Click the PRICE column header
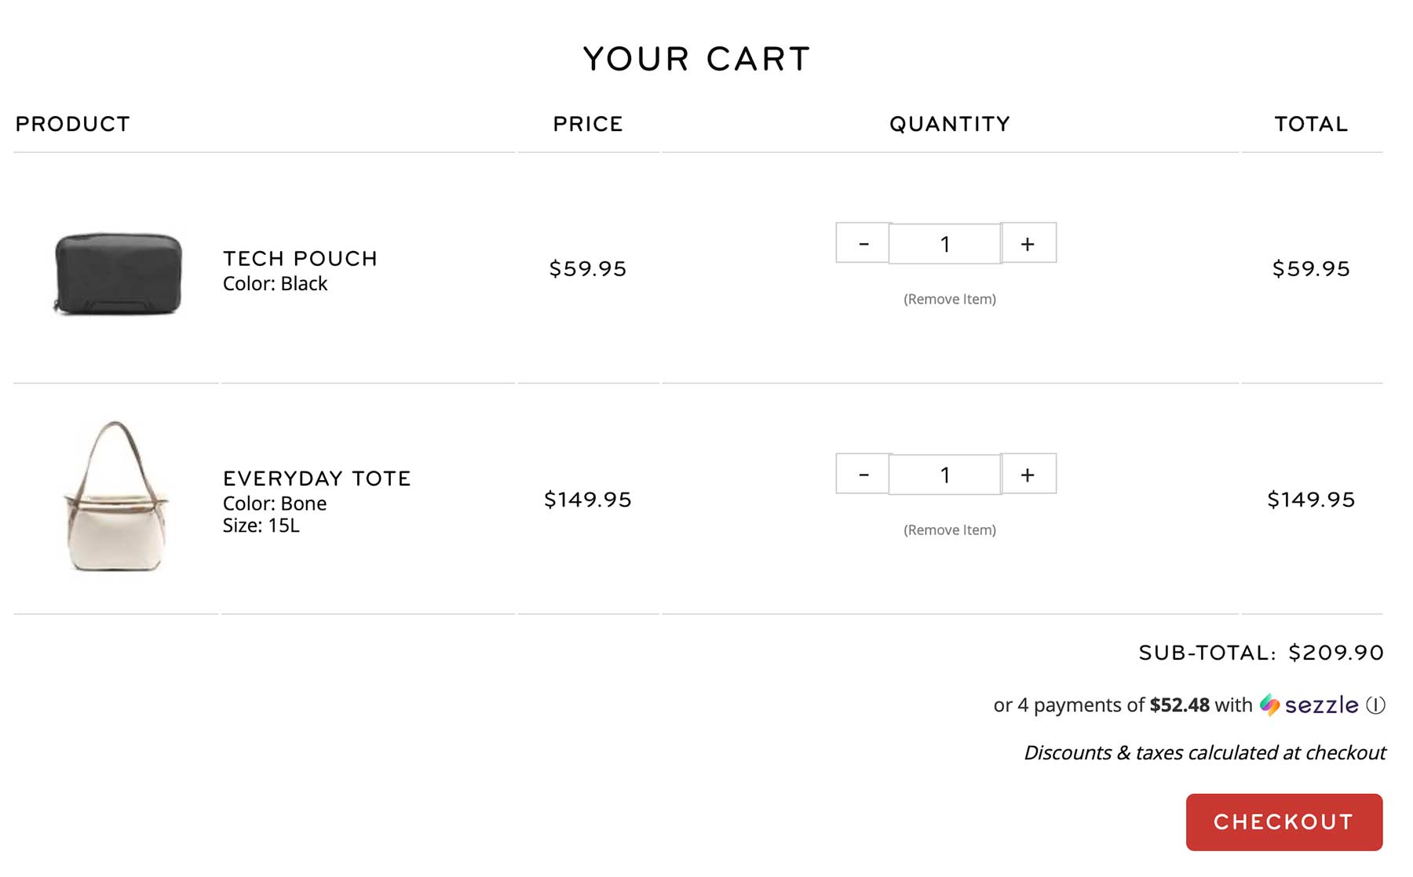 [x=587, y=123]
